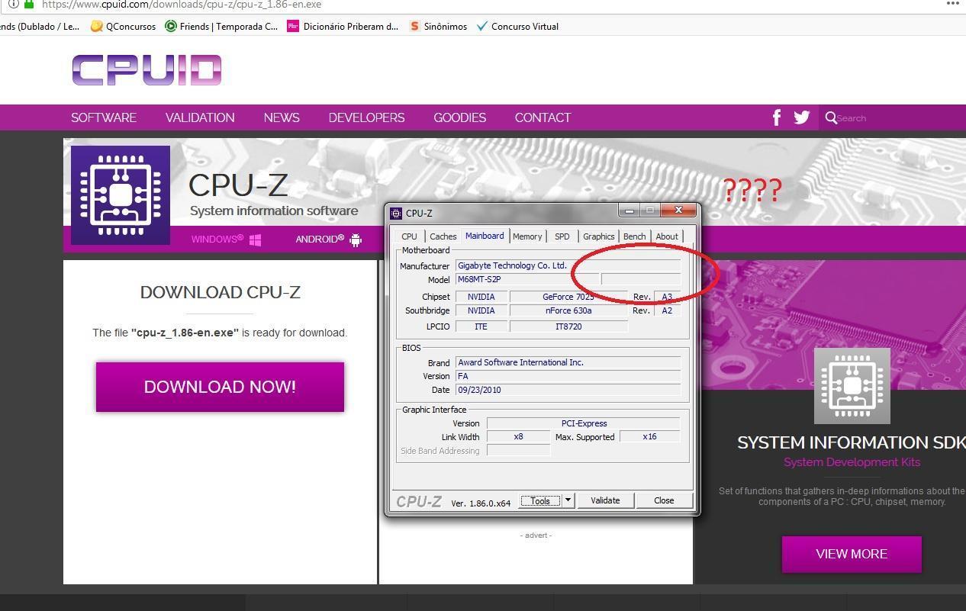Open the DEVELOPERS menu
The height and width of the screenshot is (611, 966).
[x=366, y=117]
